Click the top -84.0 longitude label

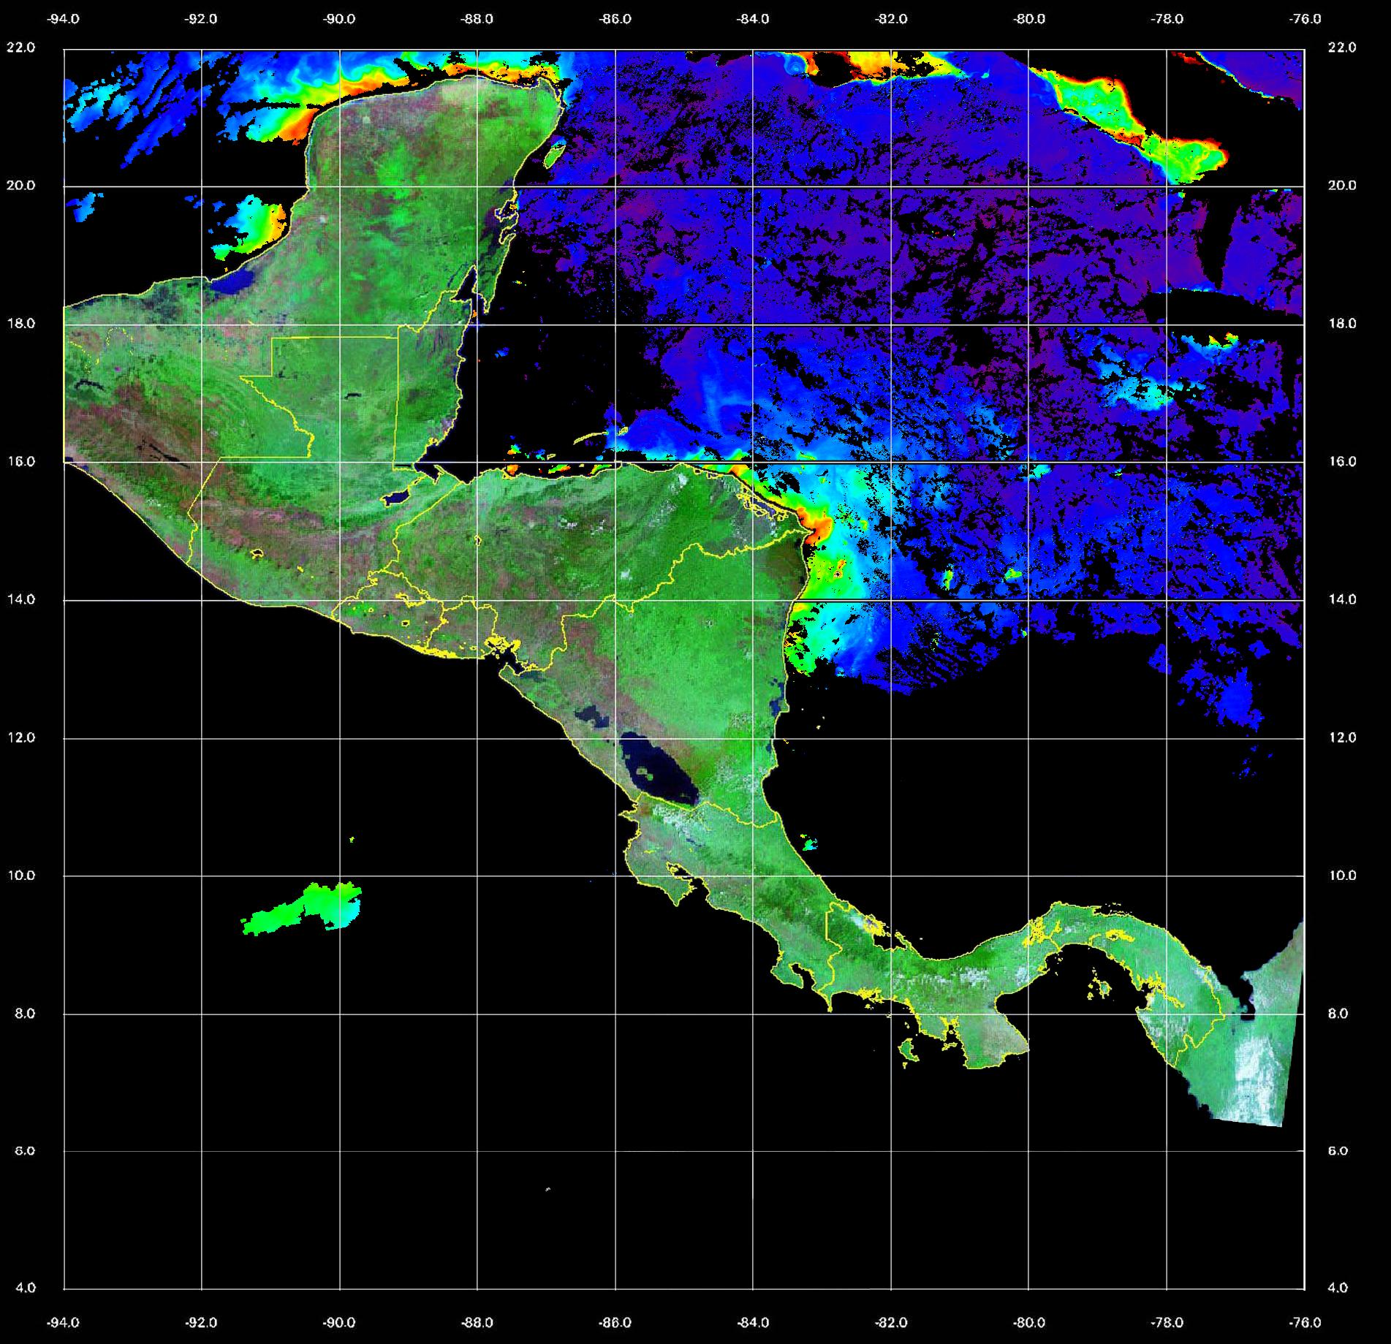(753, 19)
